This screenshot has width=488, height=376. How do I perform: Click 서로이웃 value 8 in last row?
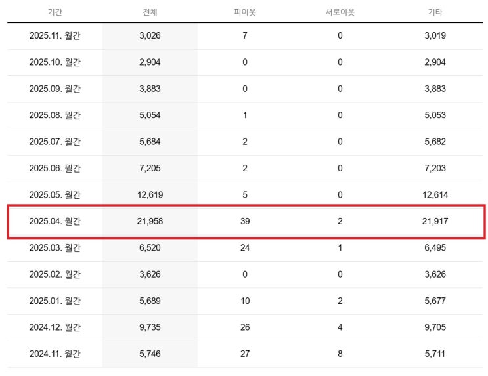[x=340, y=354]
